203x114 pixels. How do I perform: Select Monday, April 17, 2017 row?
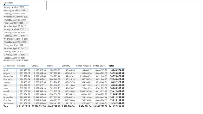[16, 55]
